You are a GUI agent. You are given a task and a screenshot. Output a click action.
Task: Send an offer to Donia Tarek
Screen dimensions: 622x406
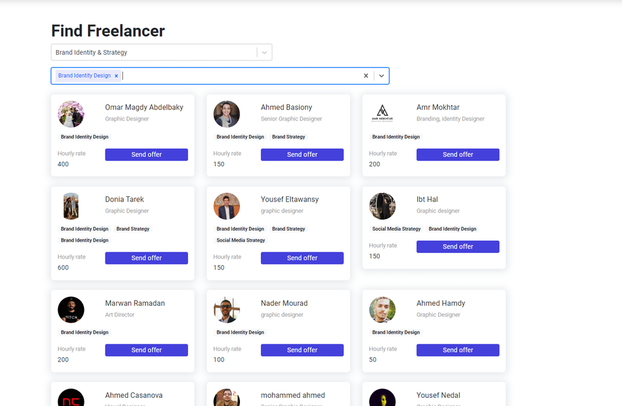pyautogui.click(x=146, y=258)
